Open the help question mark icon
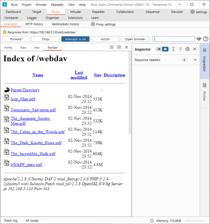The height and width of the screenshot is (224, 210). coord(206,39)
